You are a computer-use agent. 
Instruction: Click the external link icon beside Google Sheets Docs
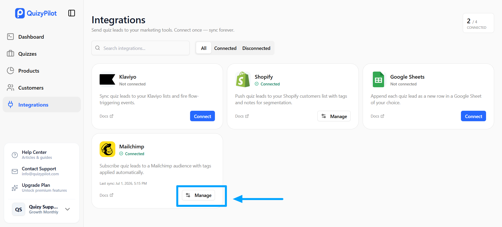(383, 116)
